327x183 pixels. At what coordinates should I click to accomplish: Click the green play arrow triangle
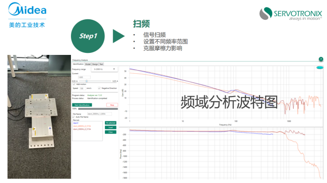[119, 36]
